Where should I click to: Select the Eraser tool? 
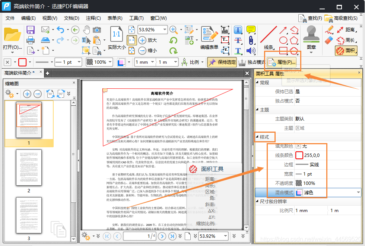pyautogui.click(x=329, y=40)
